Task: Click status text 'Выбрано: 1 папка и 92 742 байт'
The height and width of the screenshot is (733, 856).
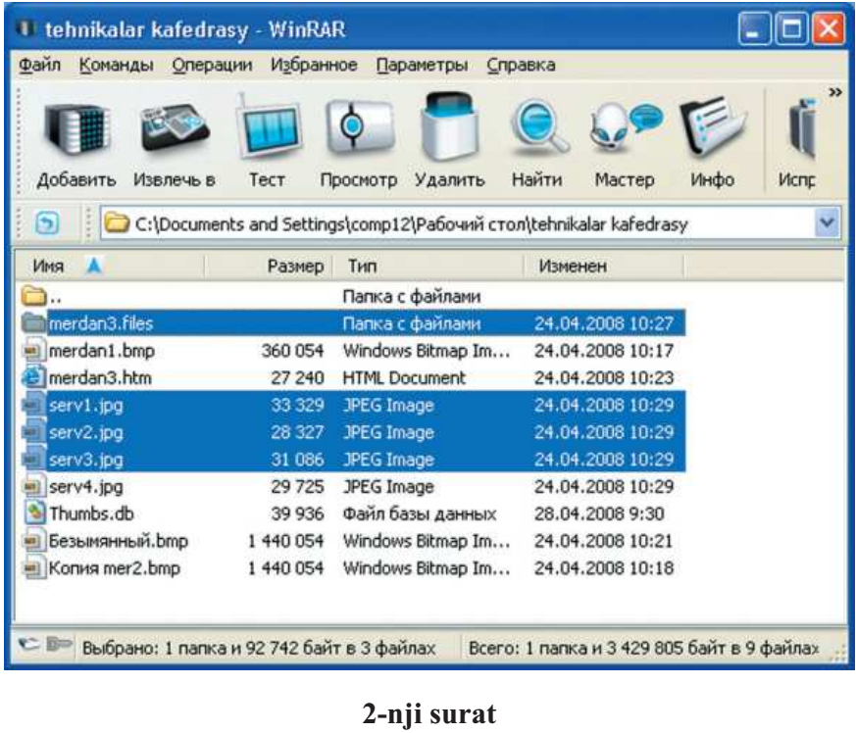Action: (259, 649)
